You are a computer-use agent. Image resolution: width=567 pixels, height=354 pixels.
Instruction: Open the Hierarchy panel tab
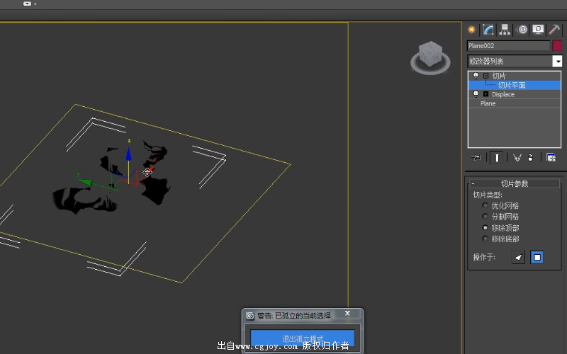click(x=505, y=30)
